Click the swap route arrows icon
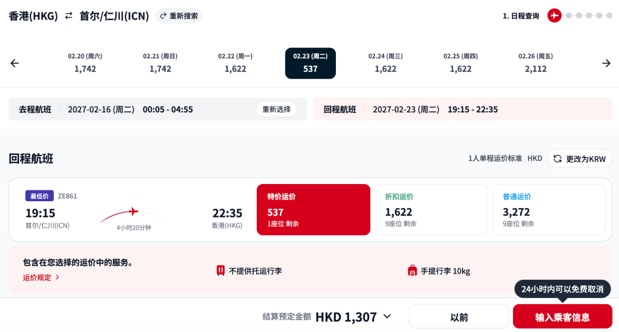This screenshot has height=332, width=619. point(69,16)
